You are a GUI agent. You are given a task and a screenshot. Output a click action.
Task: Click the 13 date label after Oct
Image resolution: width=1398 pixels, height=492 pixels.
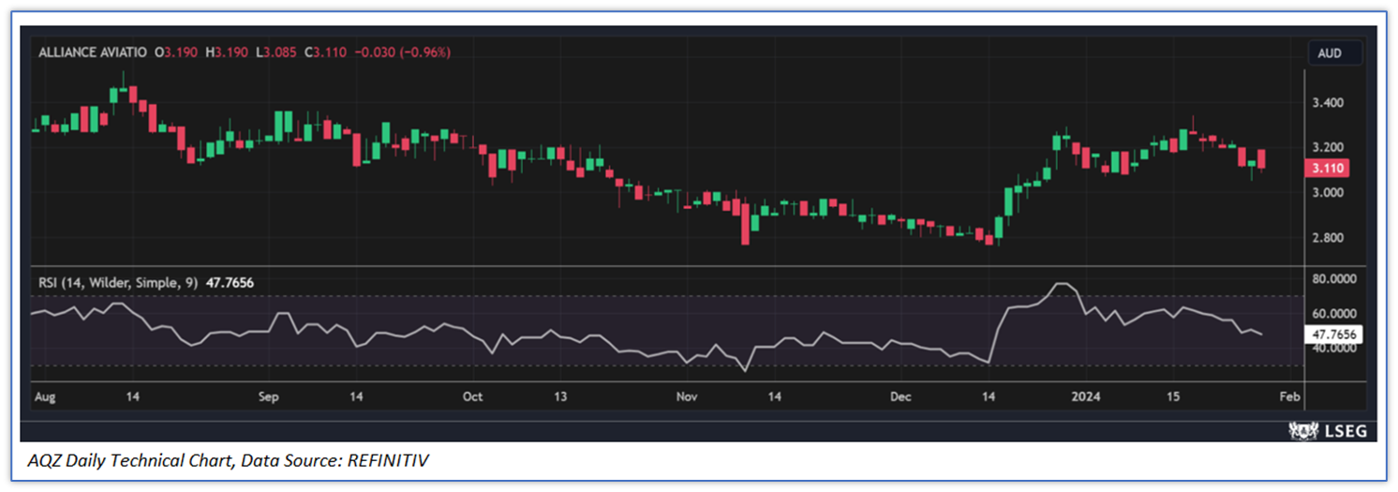559,396
